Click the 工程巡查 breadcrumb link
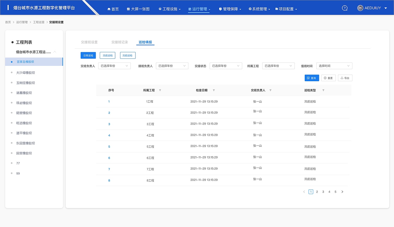Viewport: 394px width, 227px height. (38, 22)
